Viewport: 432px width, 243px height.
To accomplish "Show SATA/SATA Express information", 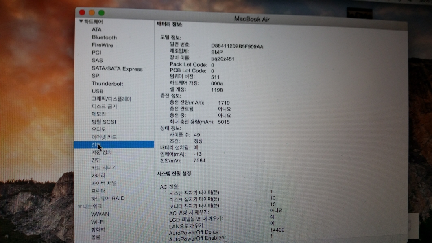I will [x=117, y=69].
